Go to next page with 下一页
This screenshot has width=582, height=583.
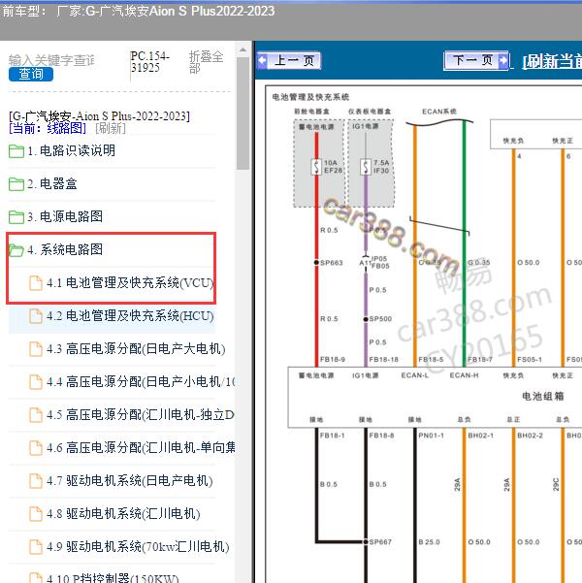[x=476, y=60]
